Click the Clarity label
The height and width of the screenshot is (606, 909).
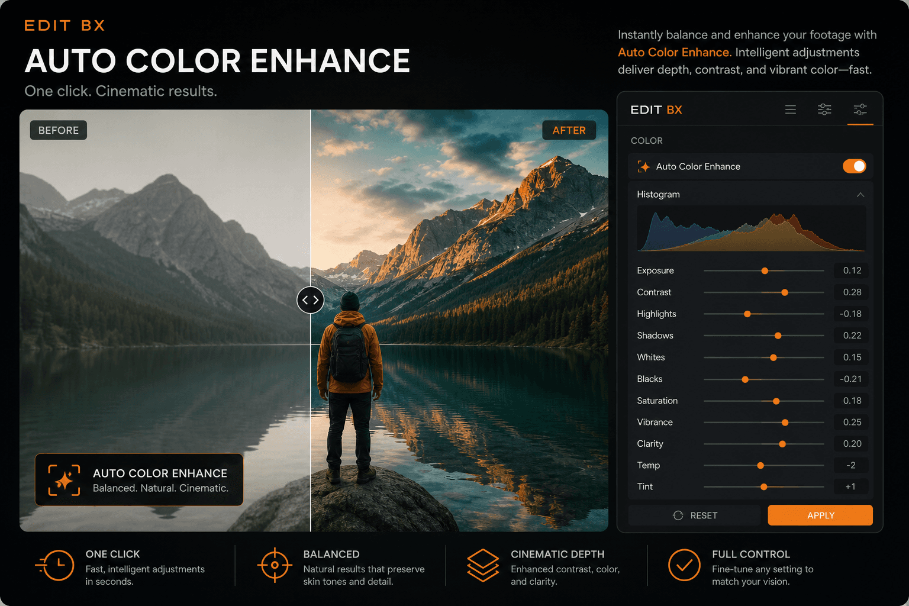coord(650,444)
